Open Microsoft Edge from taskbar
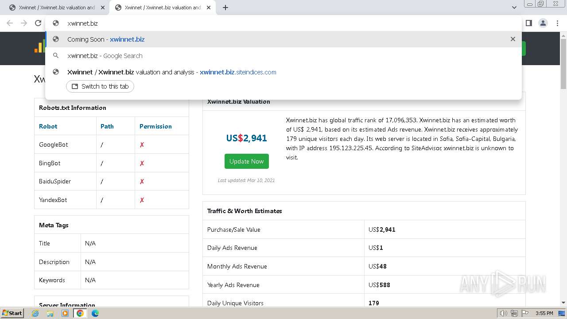The width and height of the screenshot is (567, 319). (x=95, y=313)
